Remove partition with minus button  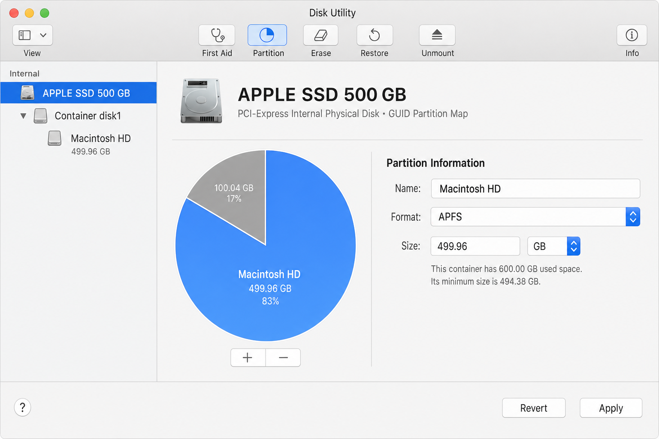[283, 358]
